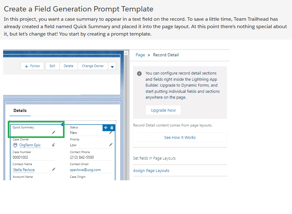Click the Priority value Low
292x214 pixels.
73,145
